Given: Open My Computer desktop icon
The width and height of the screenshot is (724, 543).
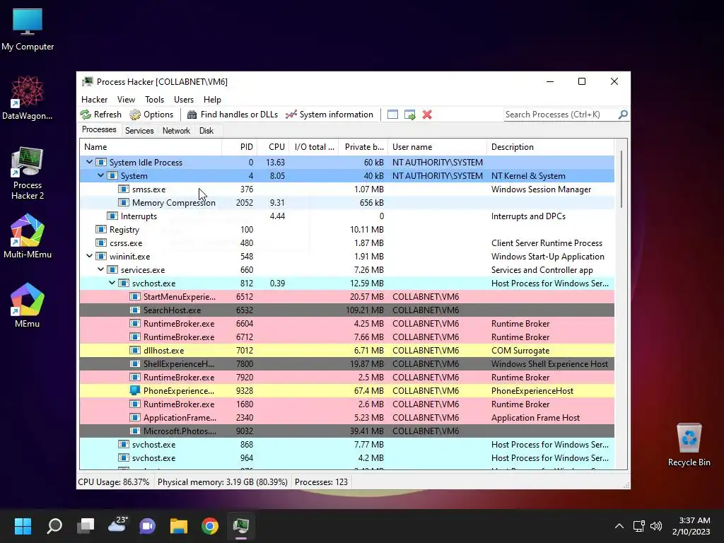Looking at the screenshot, I should [x=28, y=29].
